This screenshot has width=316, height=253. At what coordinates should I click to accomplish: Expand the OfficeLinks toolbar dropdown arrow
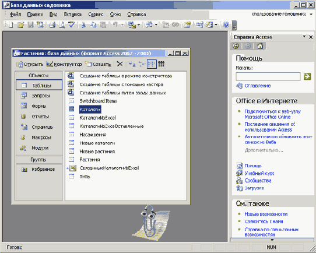click(138, 25)
